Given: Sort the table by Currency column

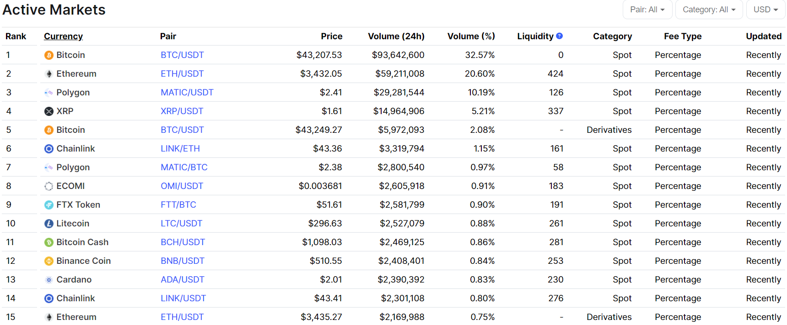Looking at the screenshot, I should pos(63,36).
